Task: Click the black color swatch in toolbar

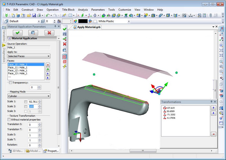Action: point(83,21)
